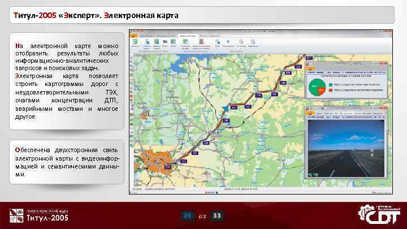Click total slide count 33 in the footer

(217, 215)
